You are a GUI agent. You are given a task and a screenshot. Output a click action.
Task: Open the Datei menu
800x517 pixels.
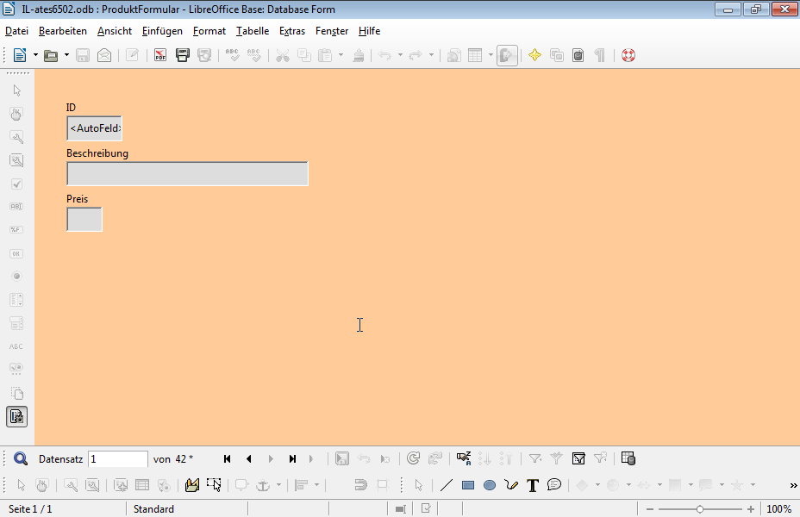(x=16, y=31)
